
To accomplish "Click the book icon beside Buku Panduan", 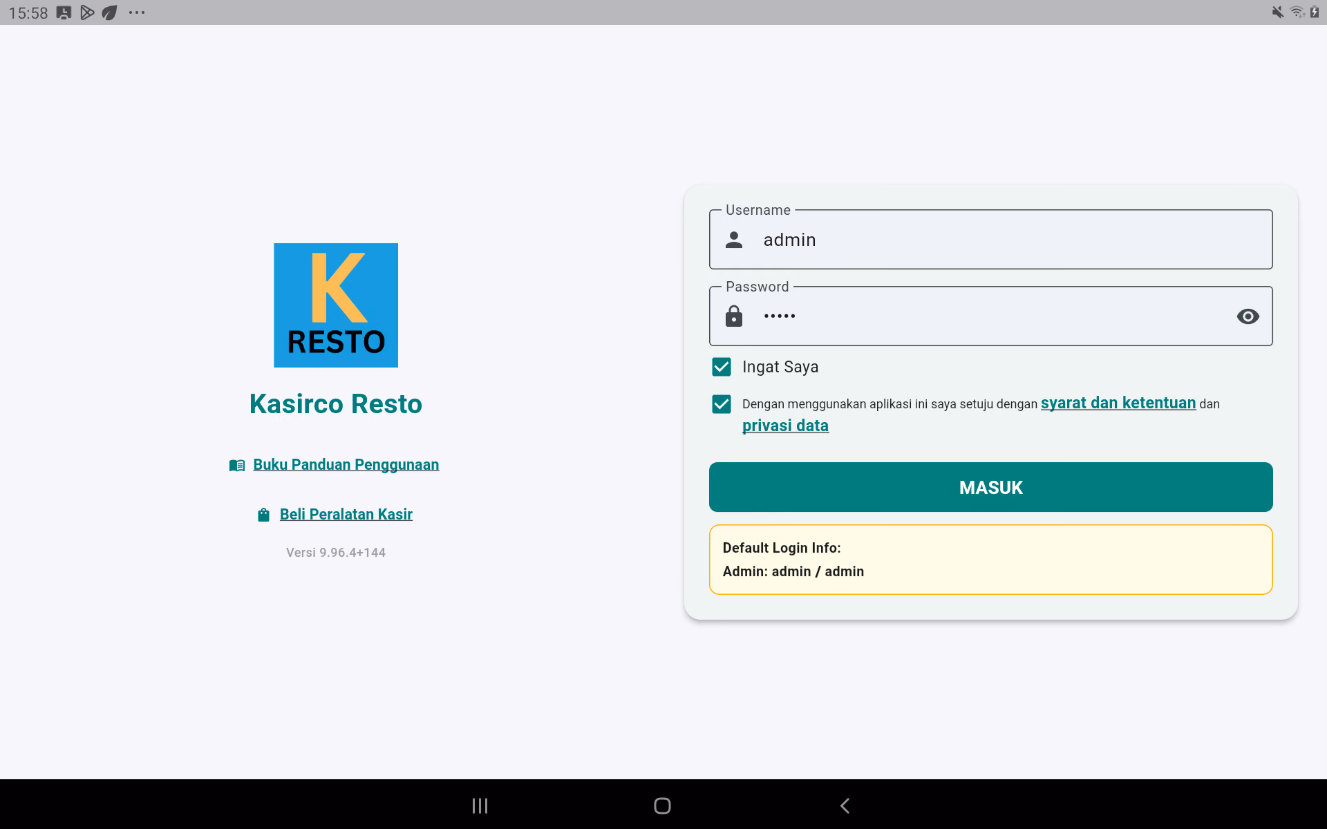I will point(237,466).
